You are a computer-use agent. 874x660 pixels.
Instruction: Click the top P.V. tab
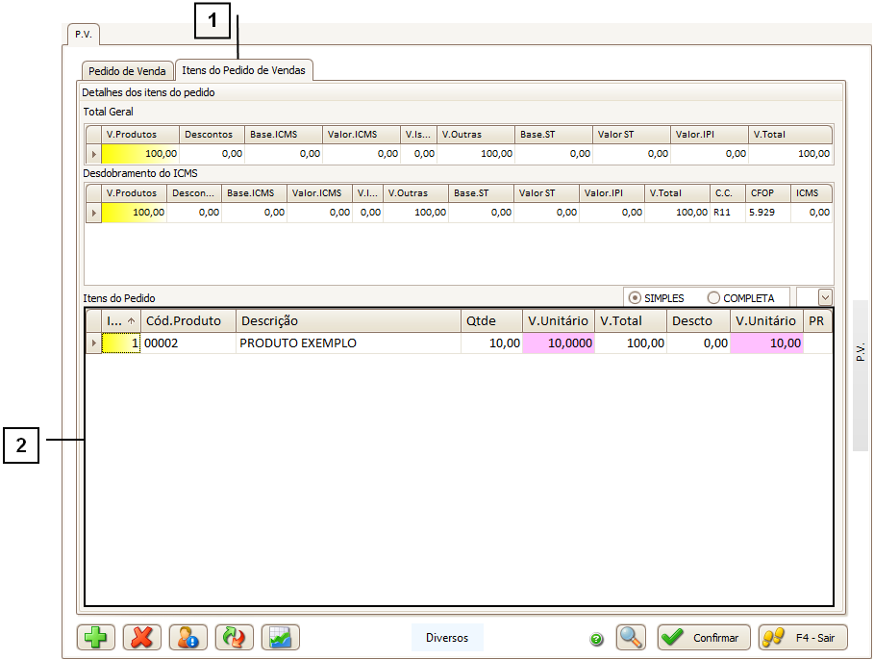[x=82, y=35]
